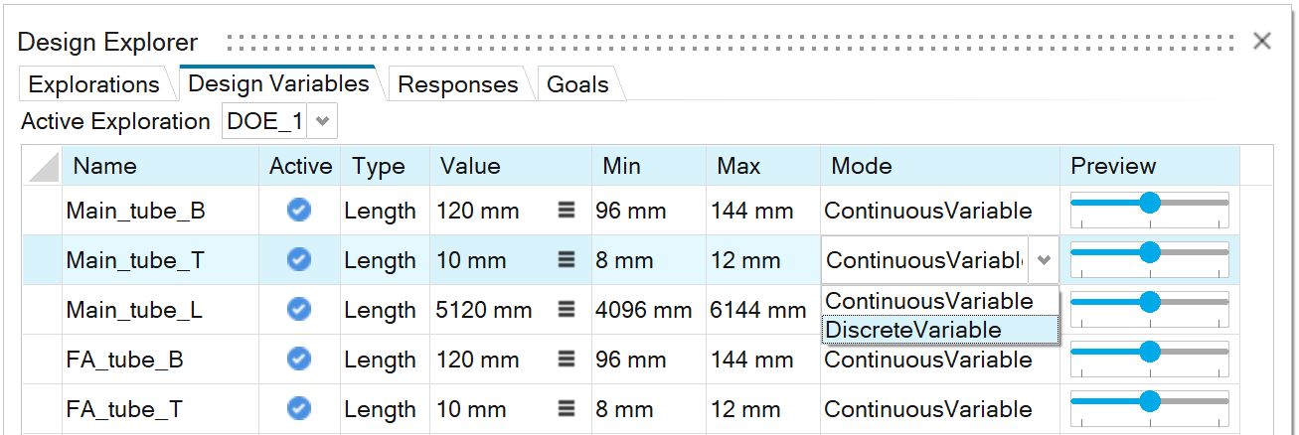Viewport: 1299px width, 435px height.
Task: Collapse the Mode dropdown arrow for Main_tube_T
Action: [x=1044, y=260]
